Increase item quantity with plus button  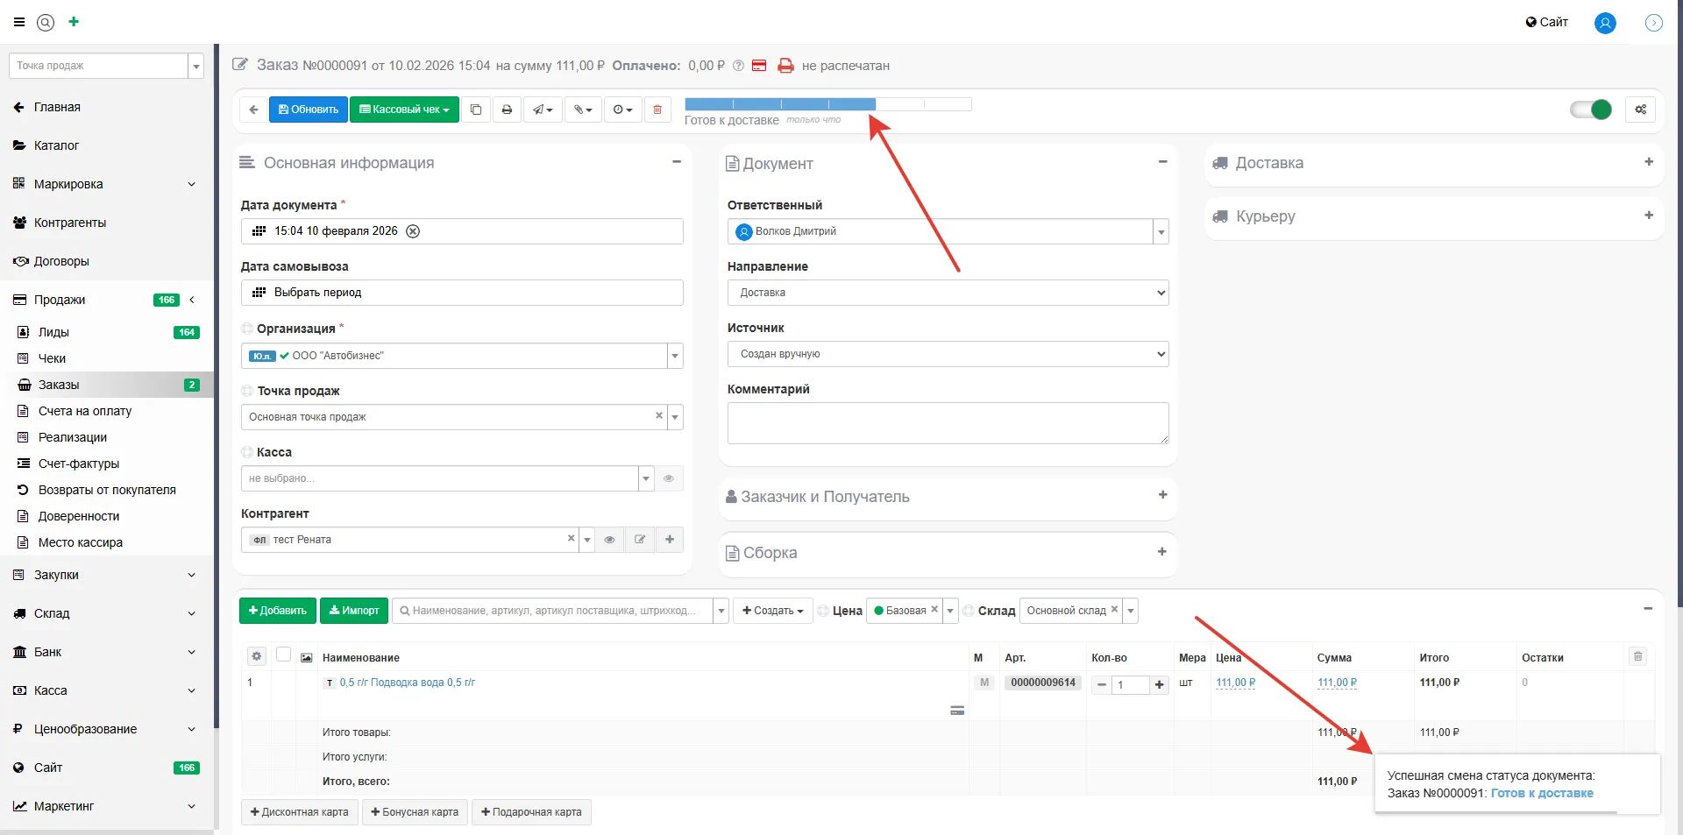[x=1159, y=684]
